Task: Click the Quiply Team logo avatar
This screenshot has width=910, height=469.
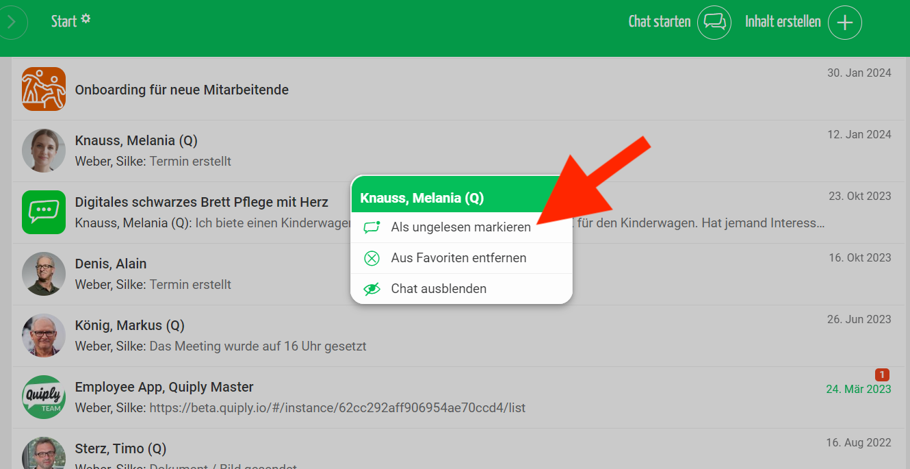Action: pyautogui.click(x=44, y=397)
